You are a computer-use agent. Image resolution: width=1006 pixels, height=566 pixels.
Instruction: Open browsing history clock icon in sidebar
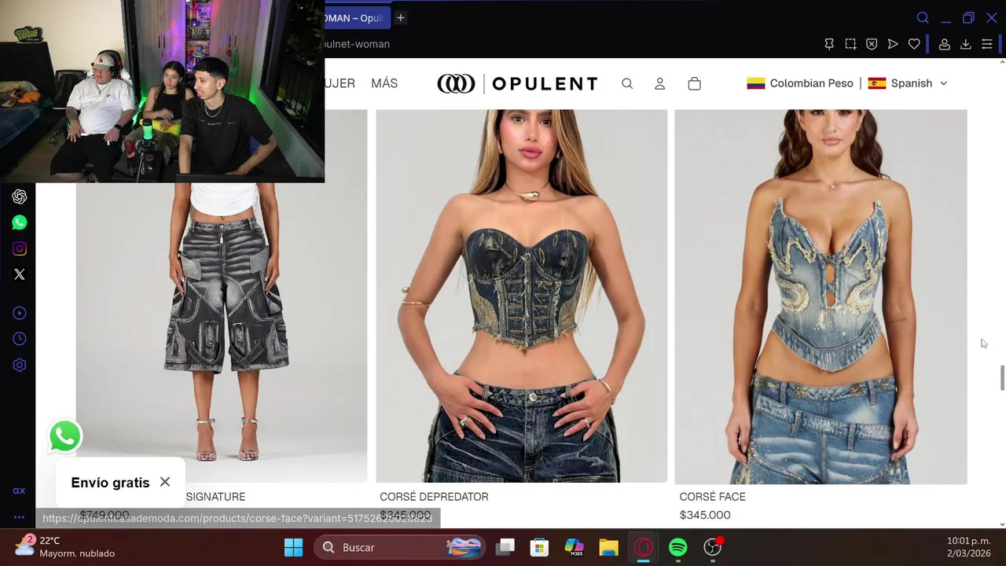(x=20, y=339)
